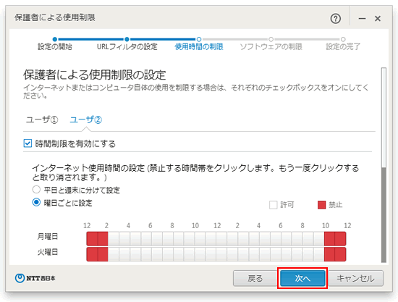Viewport: 398px width, 302px height.
Task: Block the 2 AM slot on 月曜日
Action: [x=114, y=238]
